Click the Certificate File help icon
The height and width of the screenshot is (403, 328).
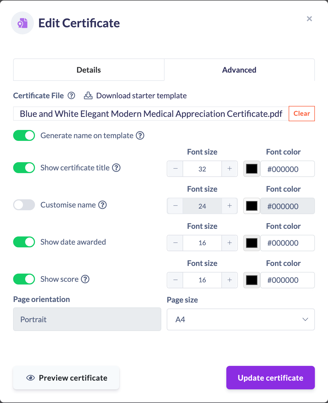pyautogui.click(x=71, y=96)
